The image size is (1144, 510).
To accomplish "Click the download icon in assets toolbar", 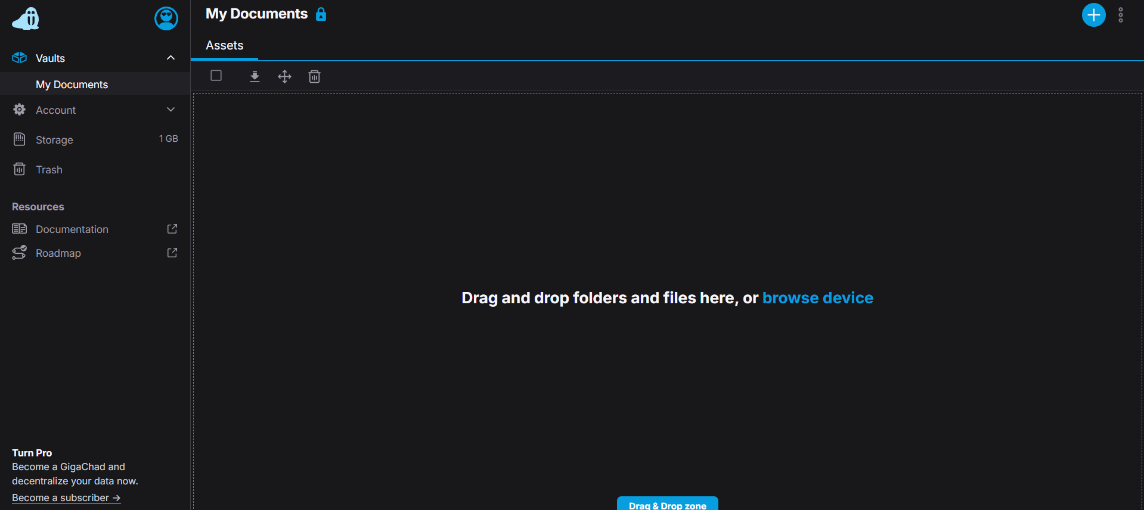I will point(255,76).
